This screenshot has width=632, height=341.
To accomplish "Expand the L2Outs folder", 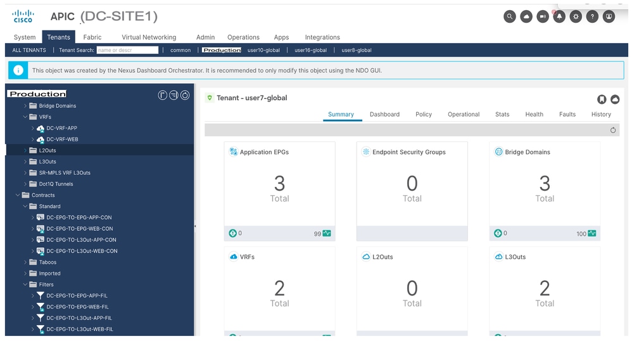I will pos(25,150).
